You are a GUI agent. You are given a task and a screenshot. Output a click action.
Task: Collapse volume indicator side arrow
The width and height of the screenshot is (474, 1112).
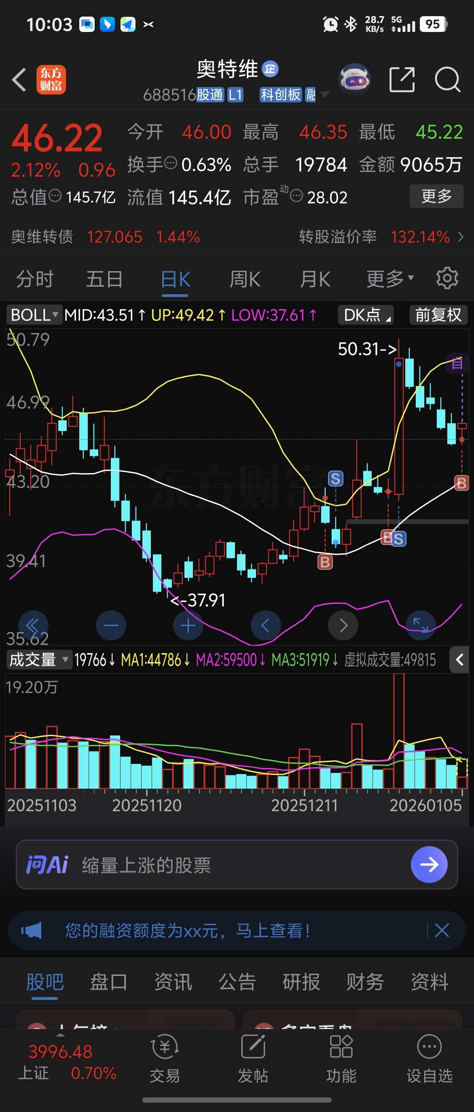[459, 660]
